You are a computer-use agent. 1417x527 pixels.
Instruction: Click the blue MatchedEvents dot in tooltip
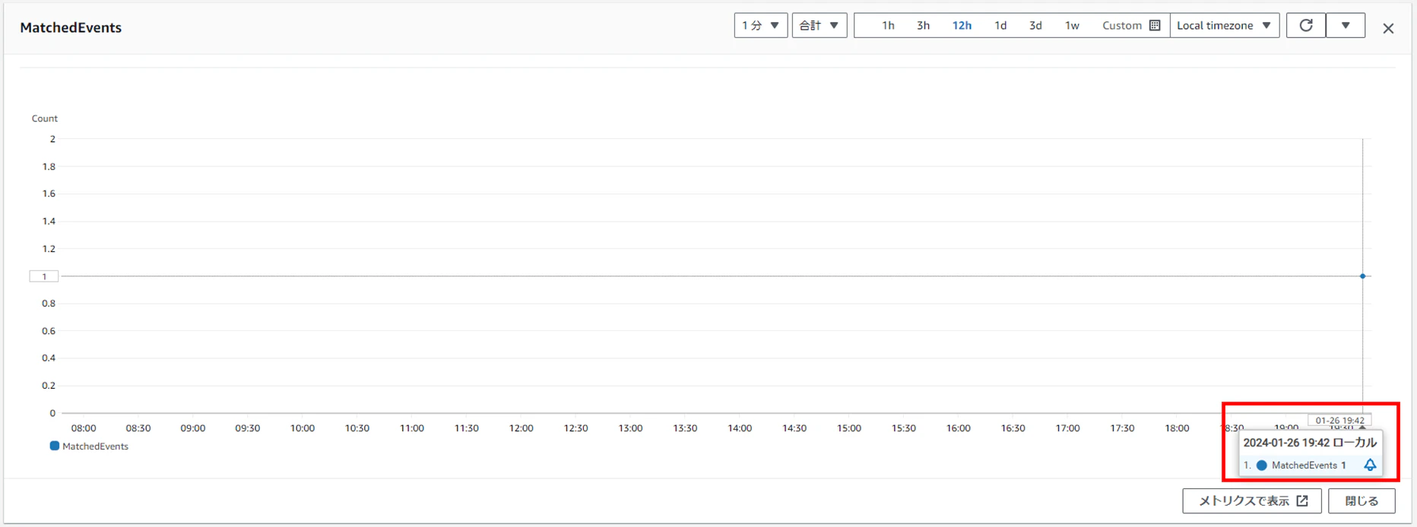(x=1262, y=465)
